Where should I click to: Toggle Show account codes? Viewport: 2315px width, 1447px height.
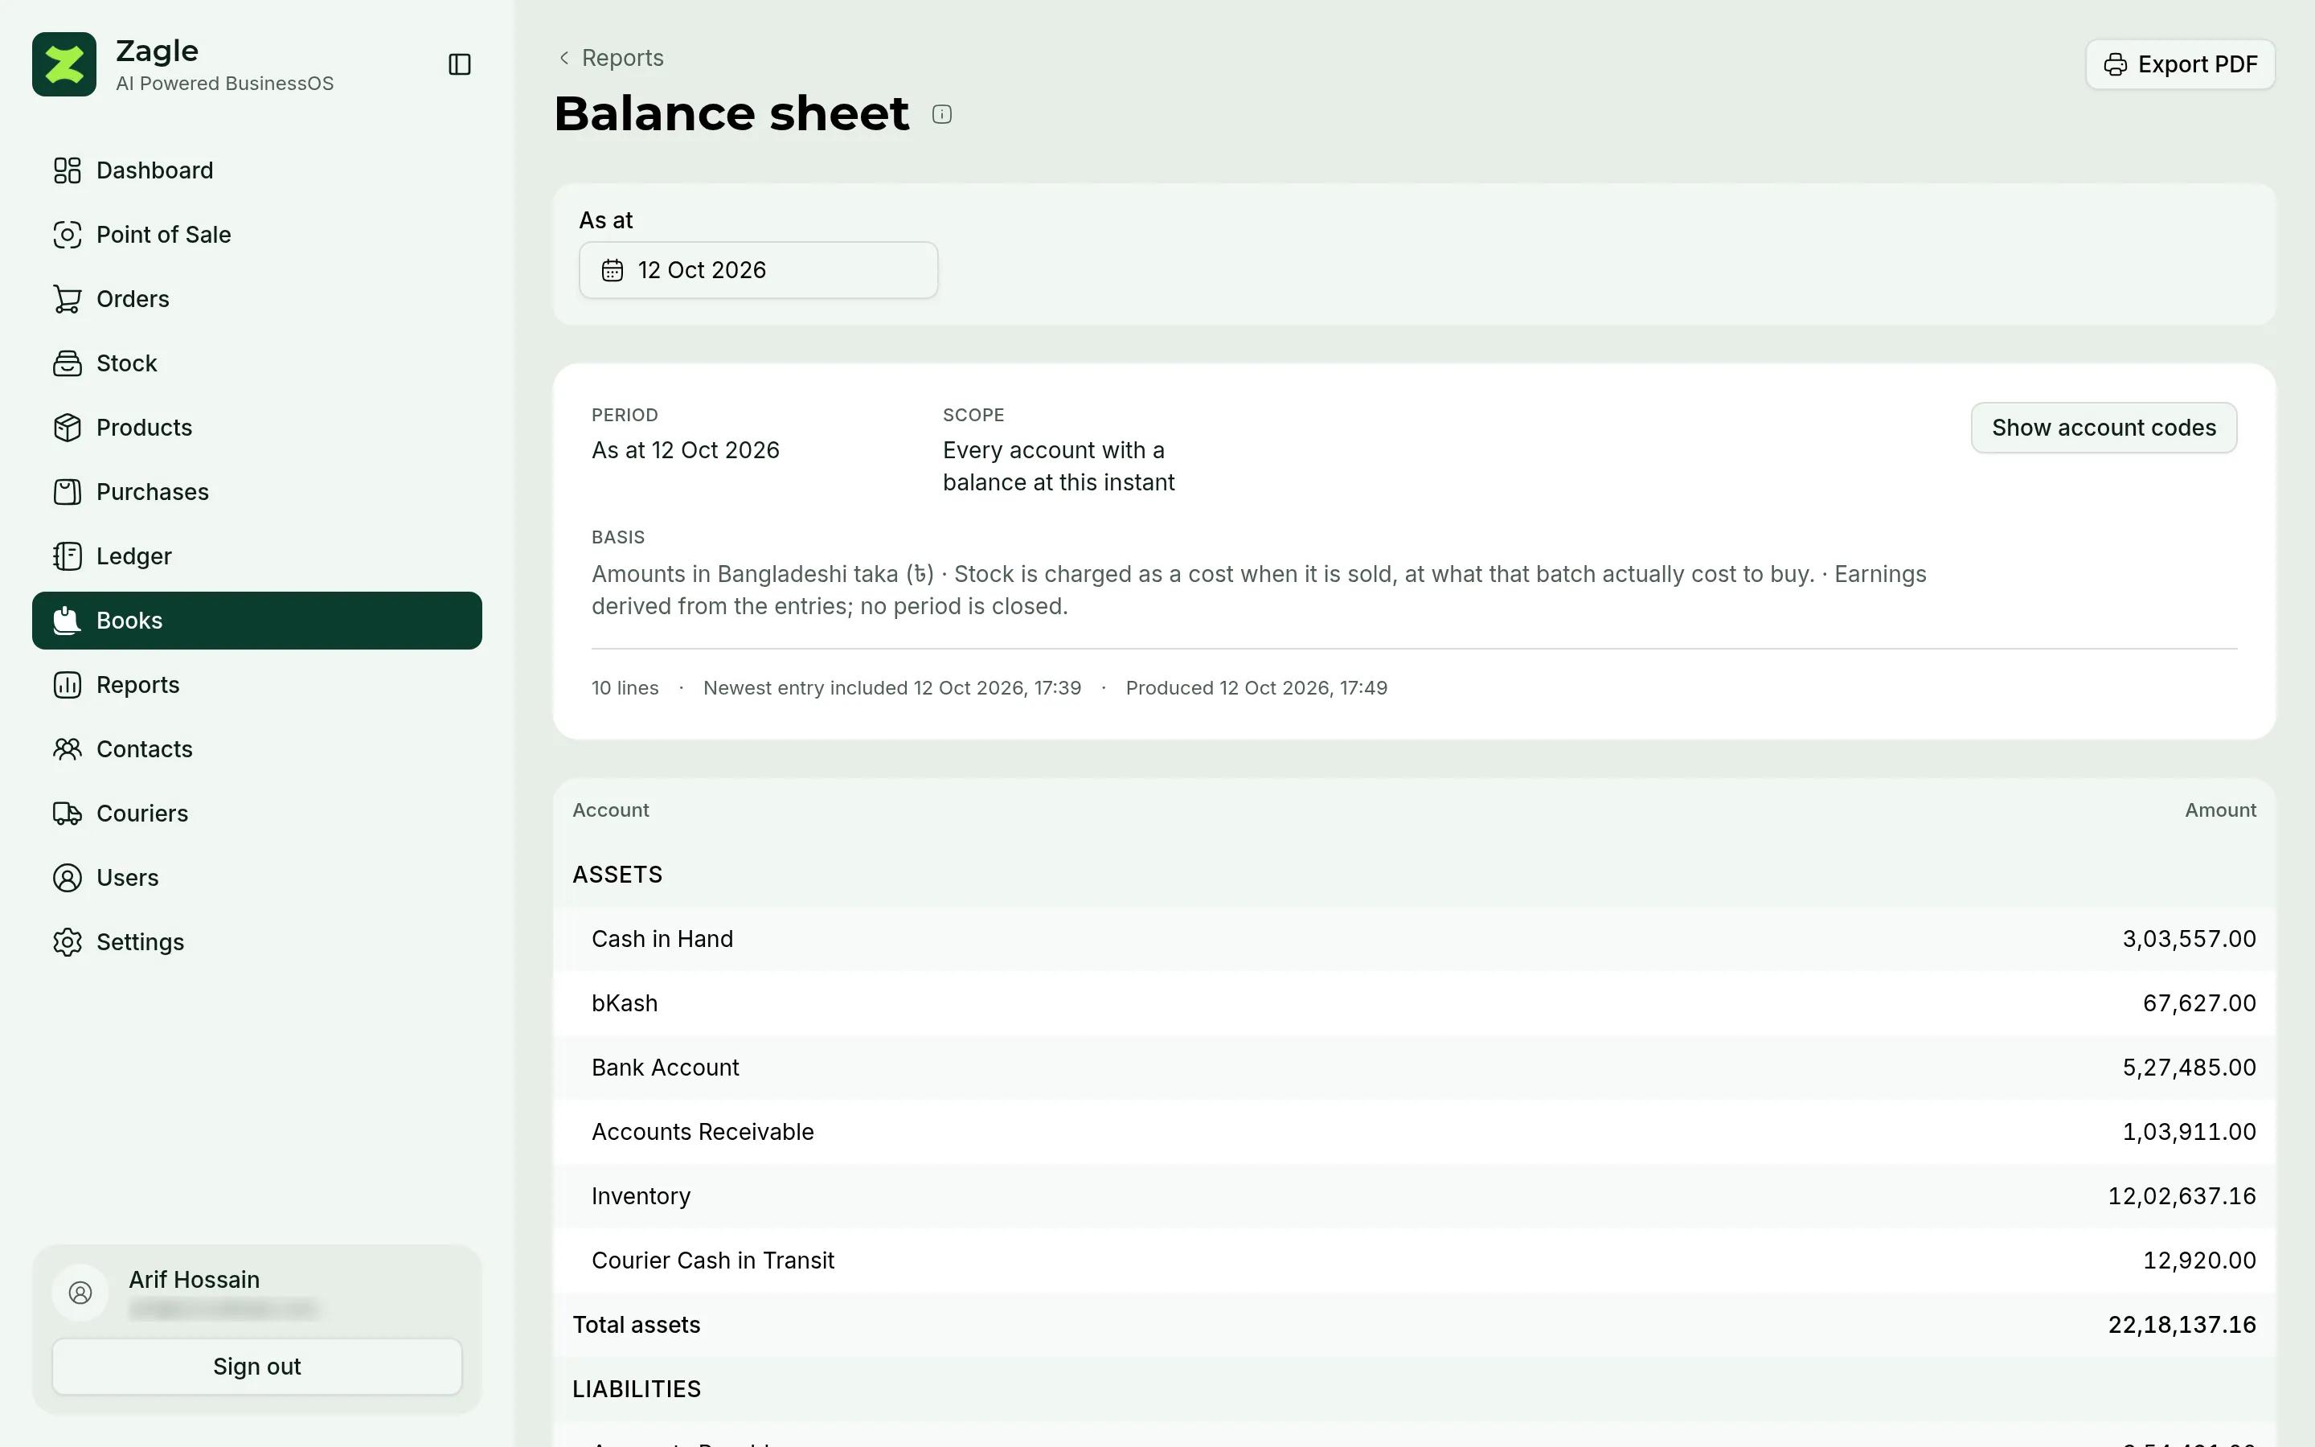pos(2104,428)
